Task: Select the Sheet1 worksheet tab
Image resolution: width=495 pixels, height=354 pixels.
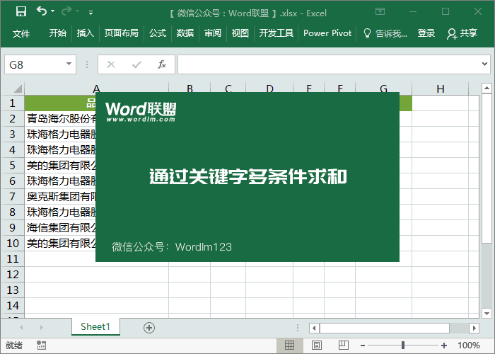Action: pos(95,326)
